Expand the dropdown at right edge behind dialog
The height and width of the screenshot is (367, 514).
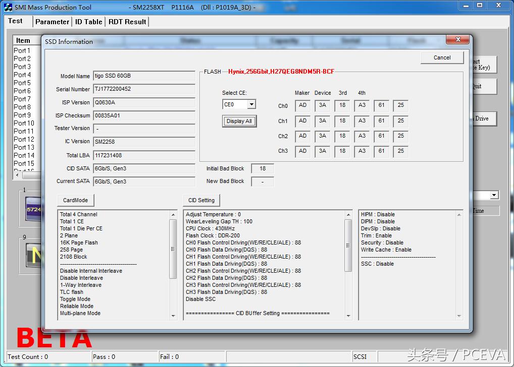click(494, 195)
